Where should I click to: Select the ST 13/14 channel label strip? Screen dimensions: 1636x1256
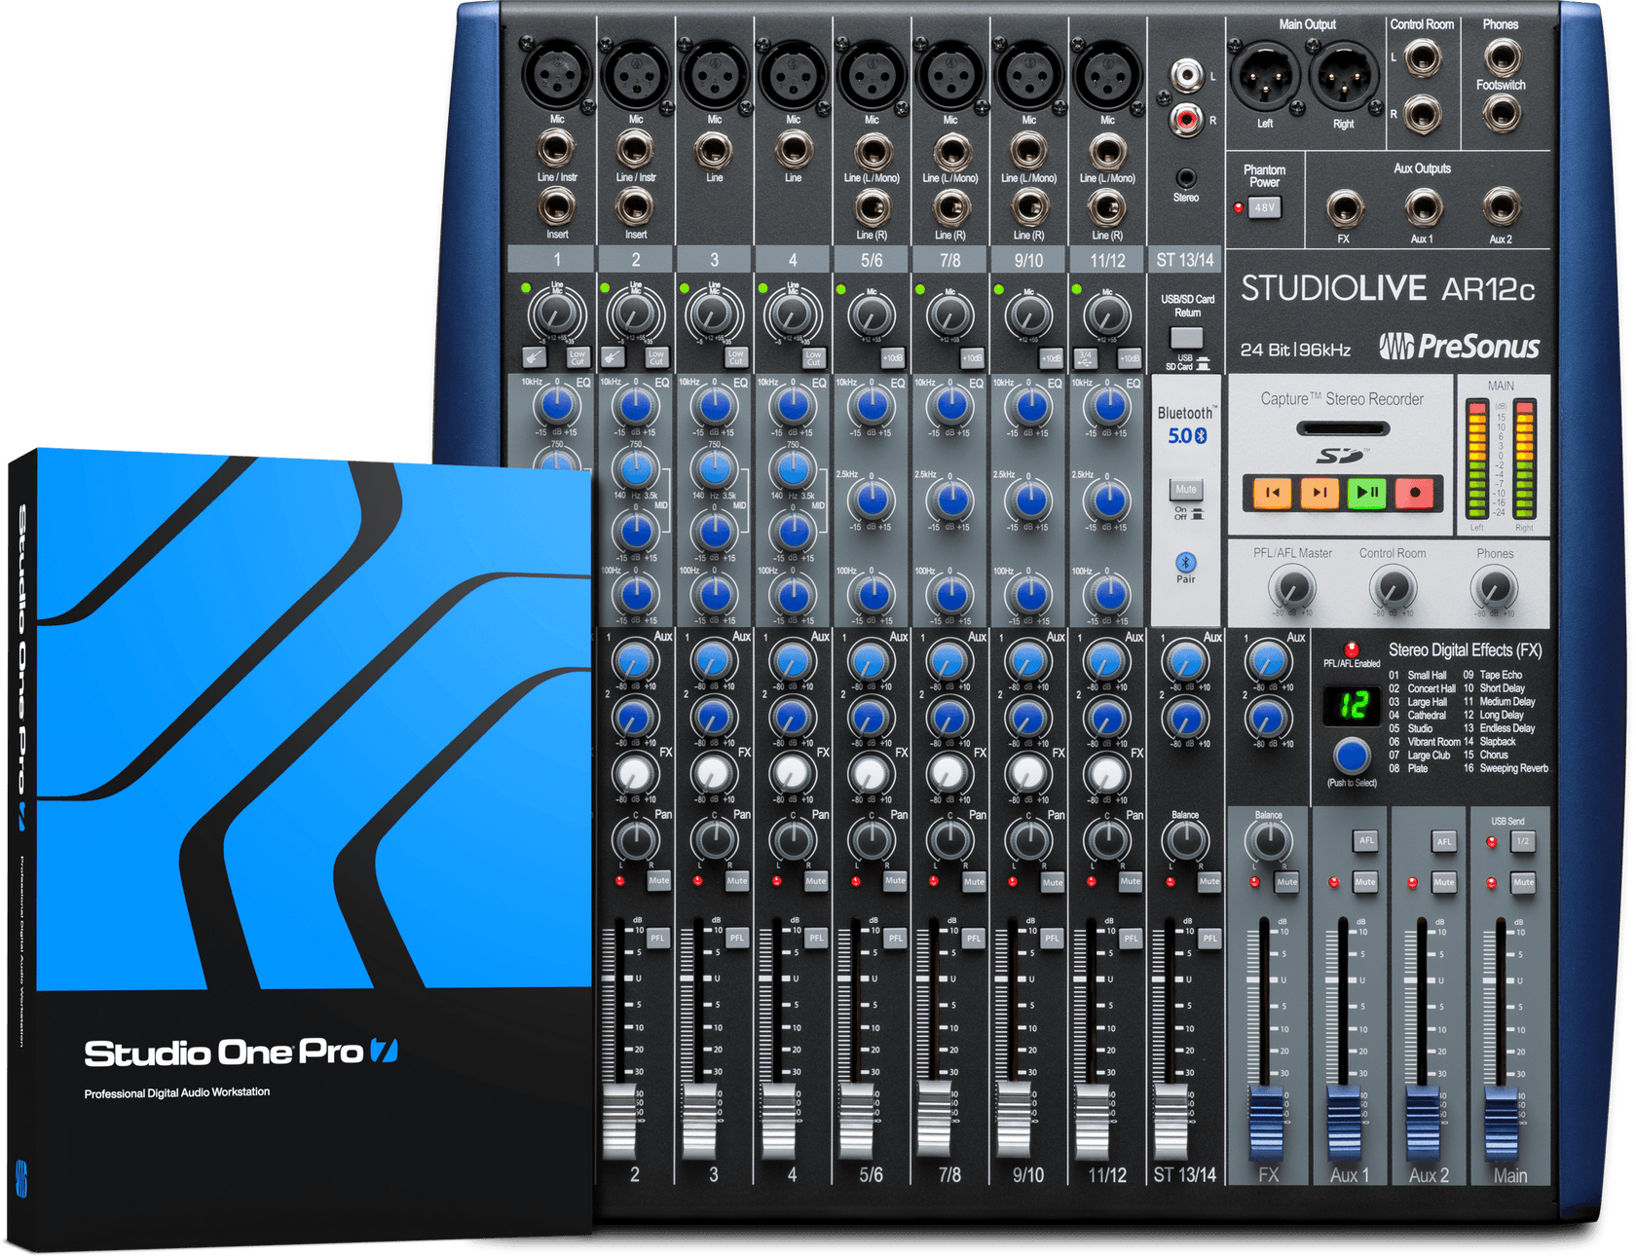point(1185,260)
